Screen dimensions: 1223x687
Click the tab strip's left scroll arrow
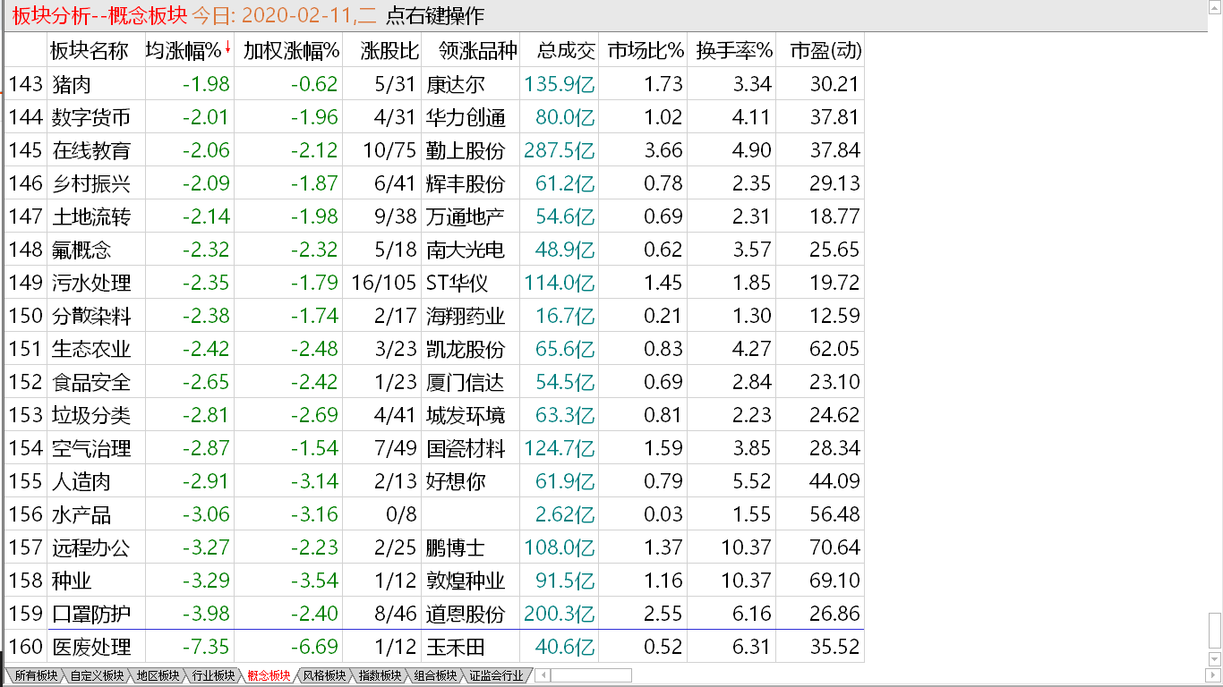pyautogui.click(x=543, y=675)
